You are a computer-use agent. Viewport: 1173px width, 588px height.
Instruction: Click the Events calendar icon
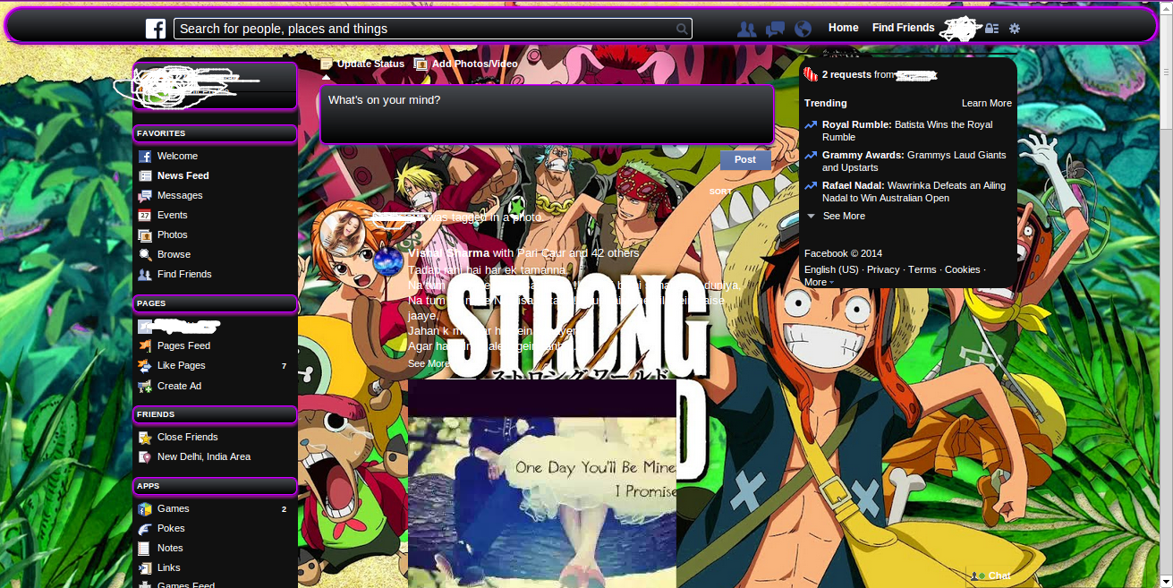coord(145,215)
